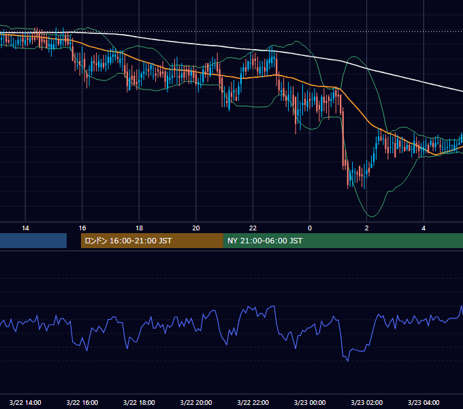Viewport: 463px width, 409px height.
Task: Select the London 16:00-21:00 JST session bar
Action: pyautogui.click(x=152, y=241)
